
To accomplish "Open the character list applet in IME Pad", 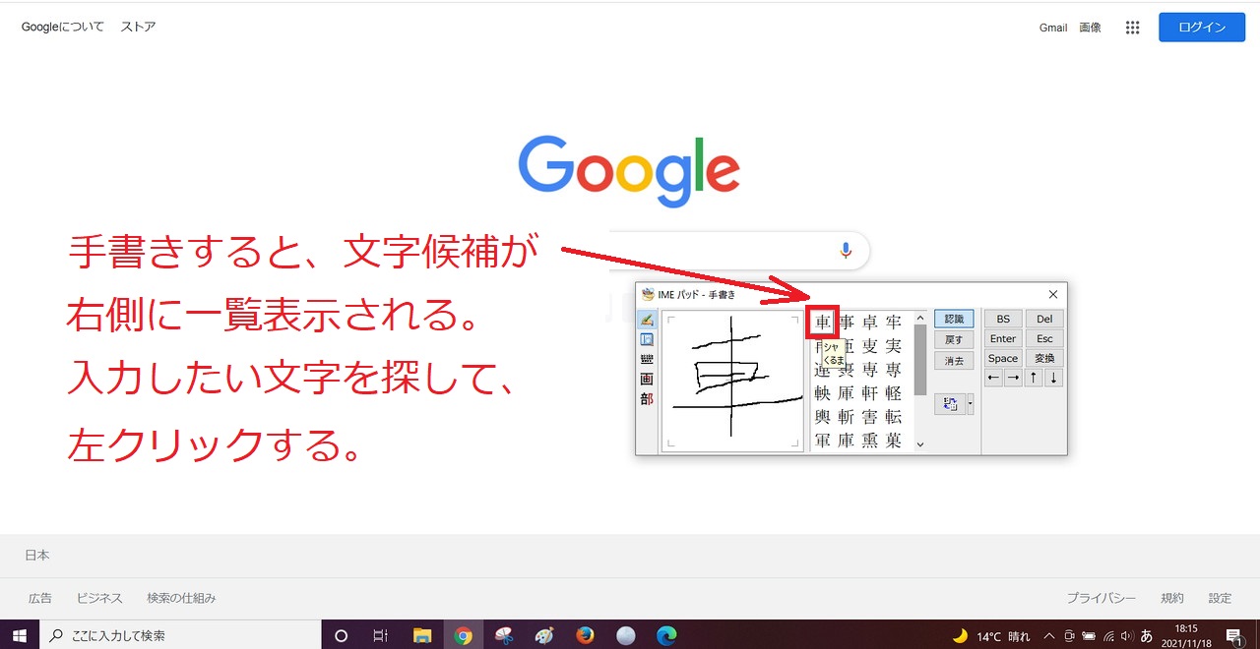I will [647, 340].
